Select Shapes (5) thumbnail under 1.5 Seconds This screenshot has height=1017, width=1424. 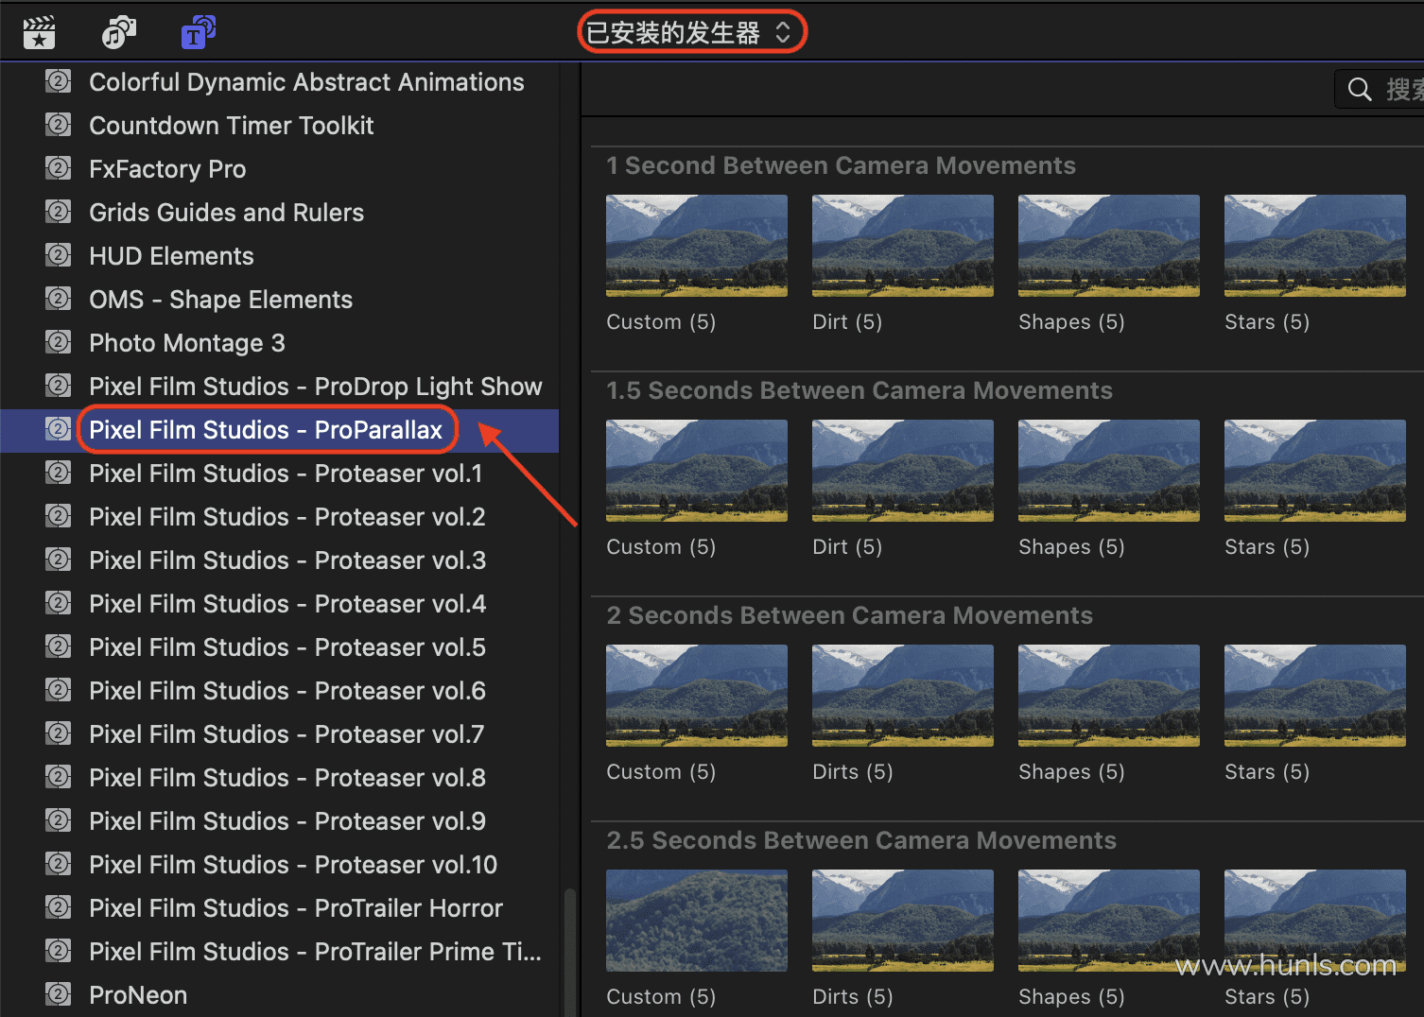1109,471
